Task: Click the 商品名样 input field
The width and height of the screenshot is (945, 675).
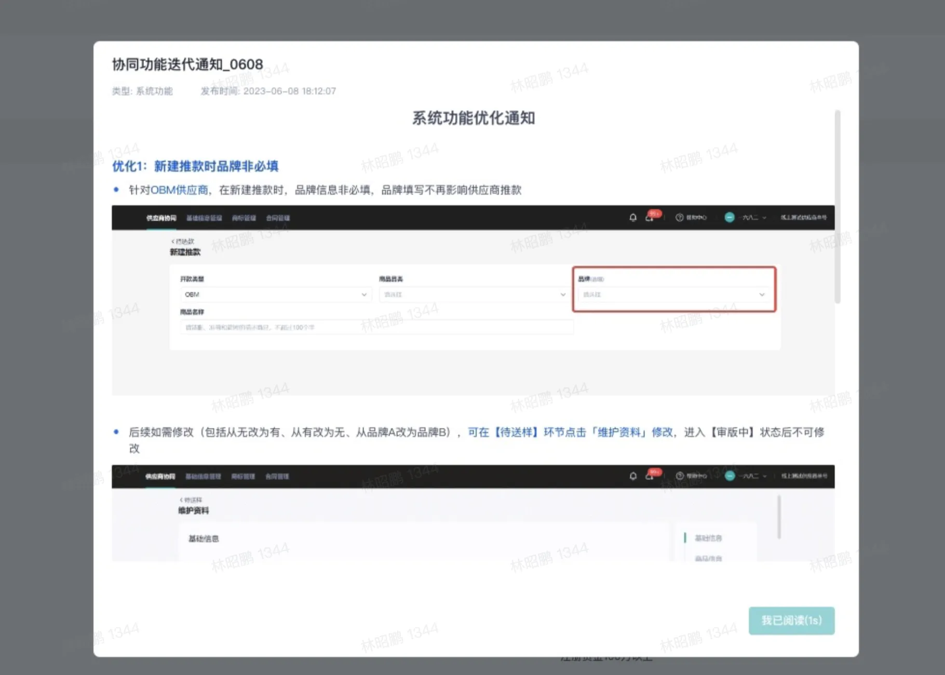Action: [x=376, y=327]
